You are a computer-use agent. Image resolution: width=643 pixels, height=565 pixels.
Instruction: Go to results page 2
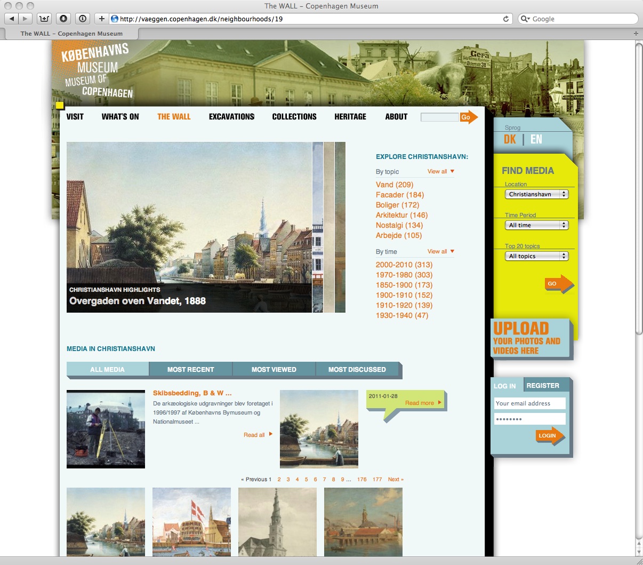click(279, 479)
